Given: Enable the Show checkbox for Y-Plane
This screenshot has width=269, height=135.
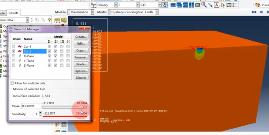Looking at the screenshot, I should point(13,61).
